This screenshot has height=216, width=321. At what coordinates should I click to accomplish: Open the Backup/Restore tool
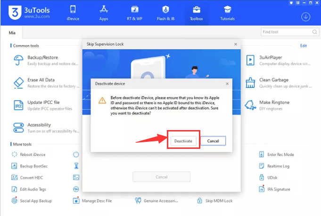tap(46, 61)
